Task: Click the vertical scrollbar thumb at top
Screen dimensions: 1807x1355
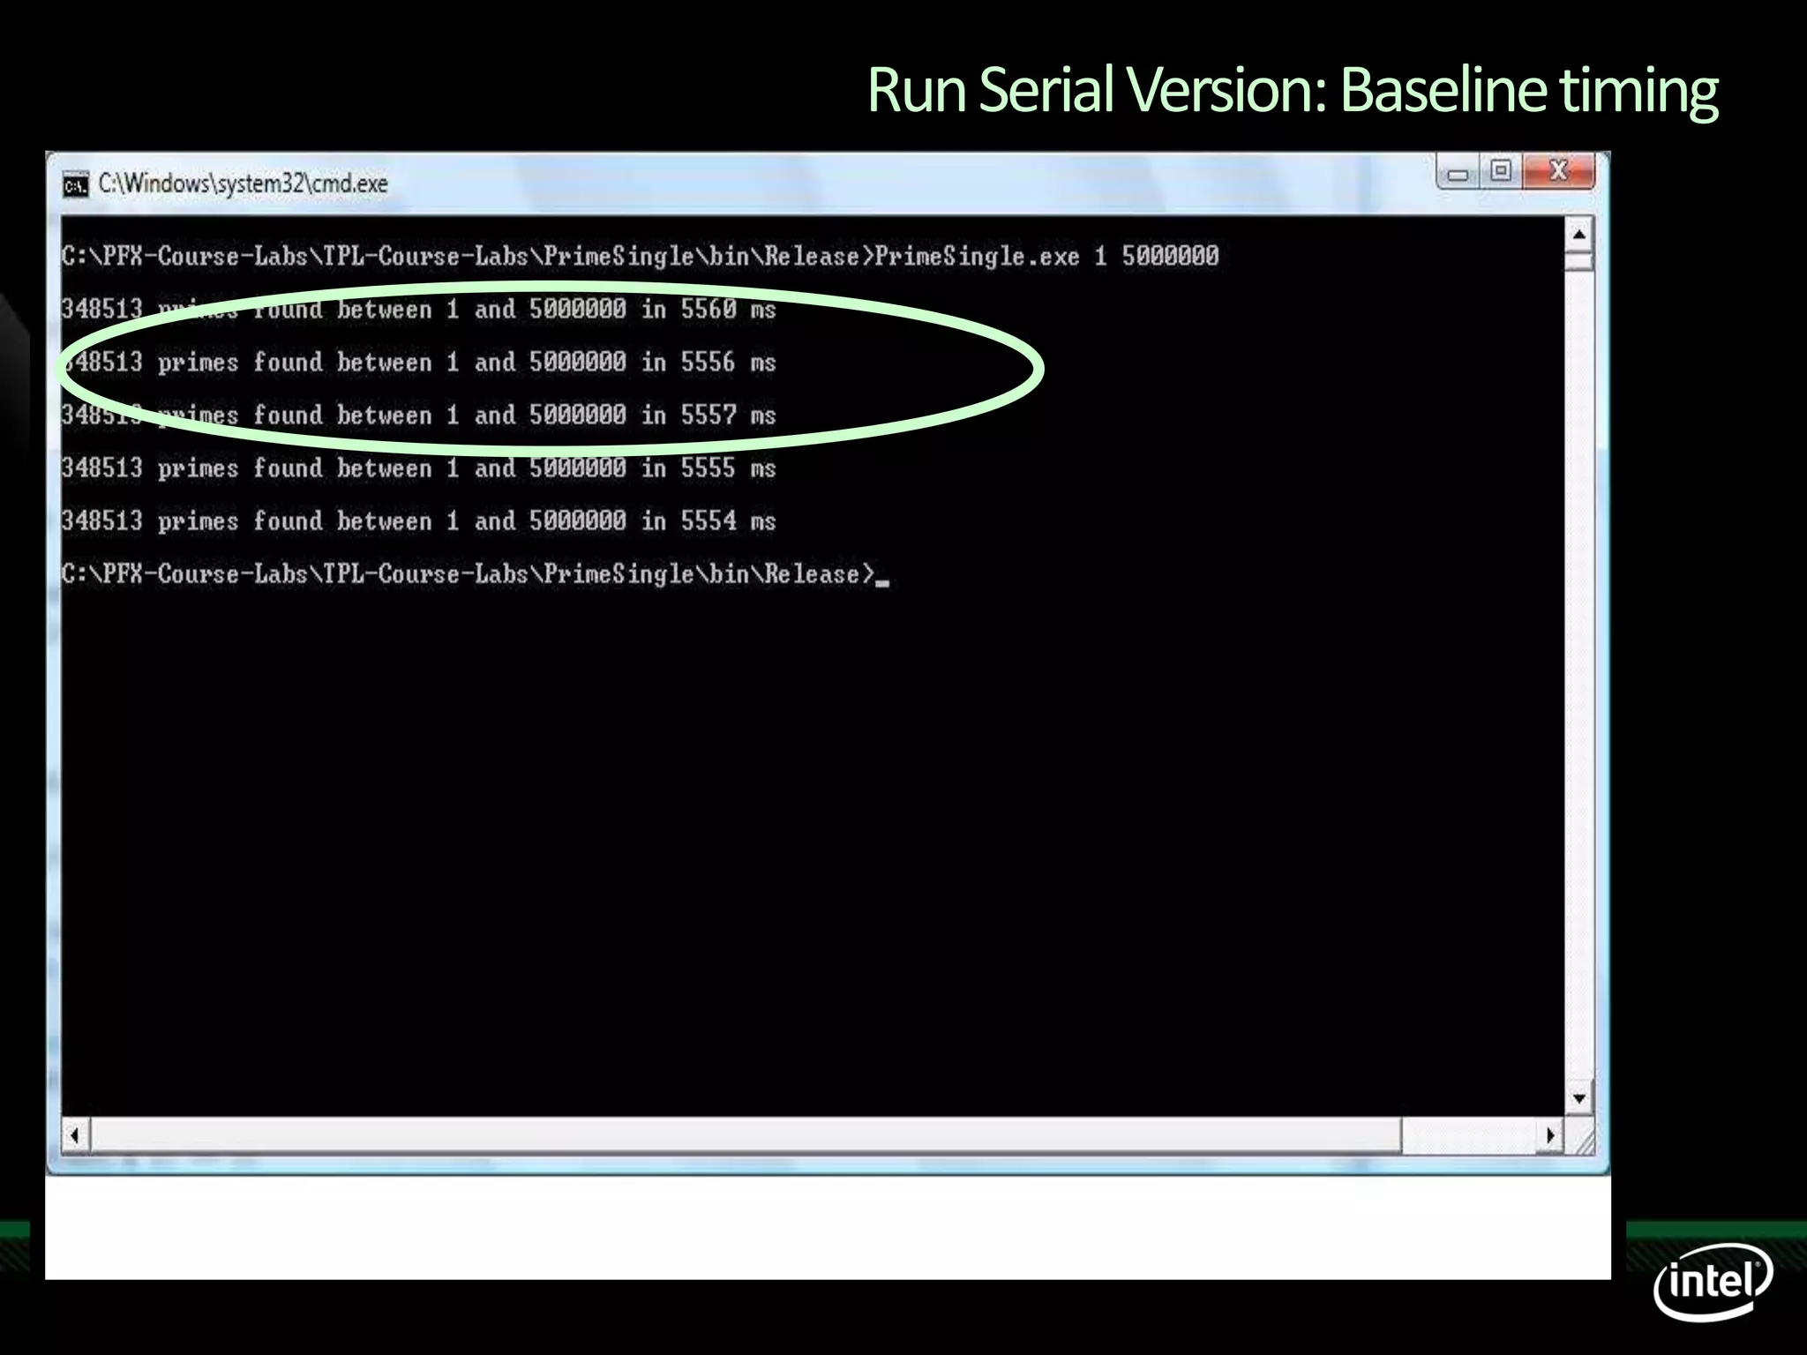Action: click(1578, 261)
